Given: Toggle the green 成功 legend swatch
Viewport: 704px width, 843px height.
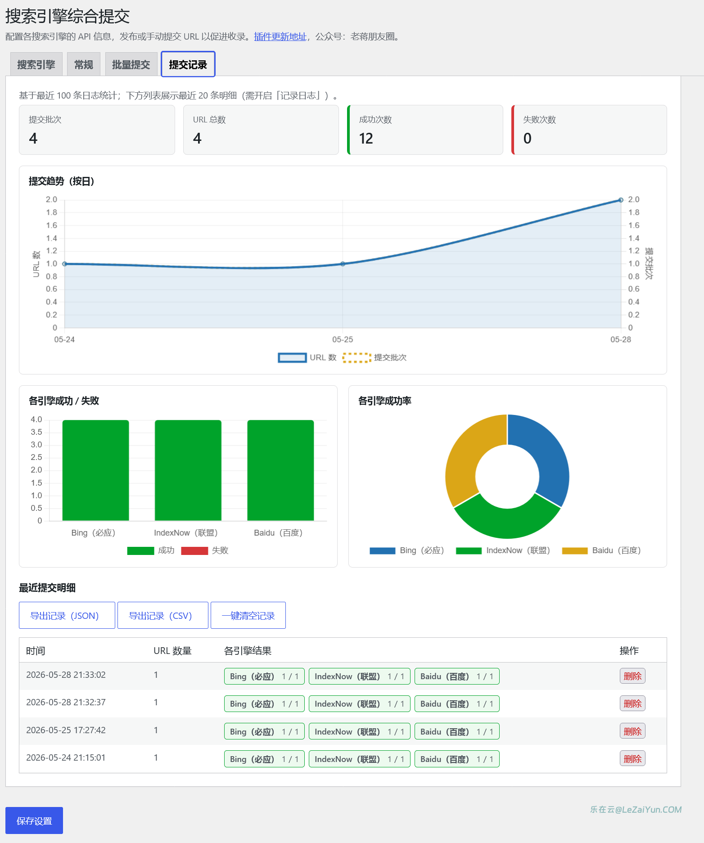Looking at the screenshot, I should [140, 550].
